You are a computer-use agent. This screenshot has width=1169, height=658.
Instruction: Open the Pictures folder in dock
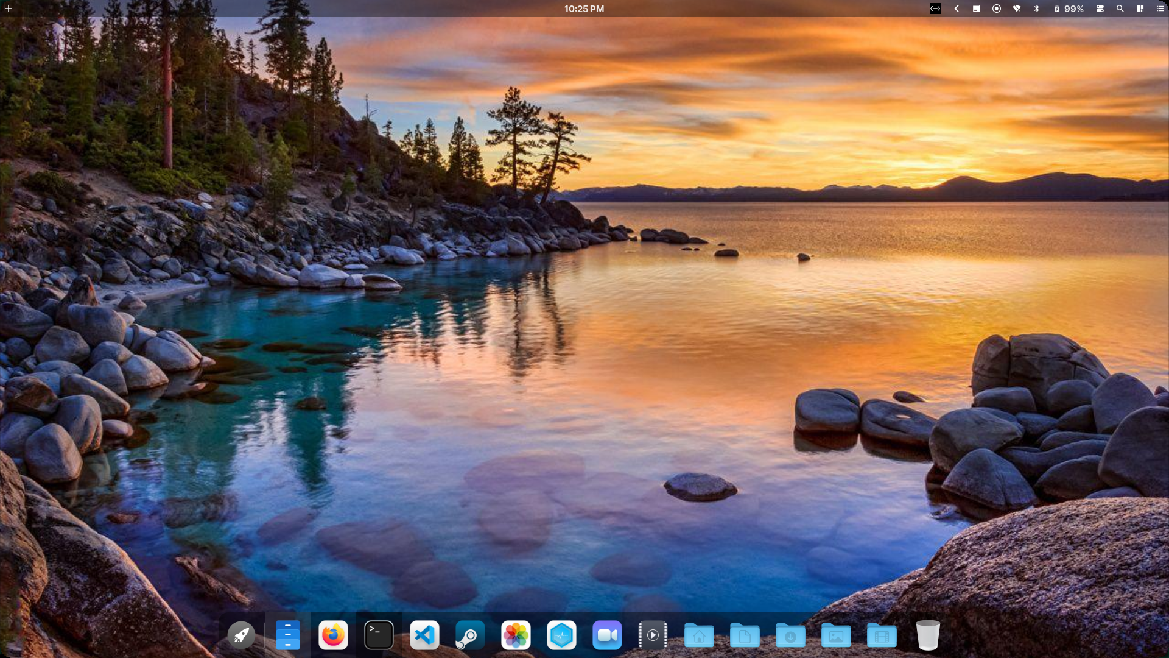pyautogui.click(x=836, y=635)
